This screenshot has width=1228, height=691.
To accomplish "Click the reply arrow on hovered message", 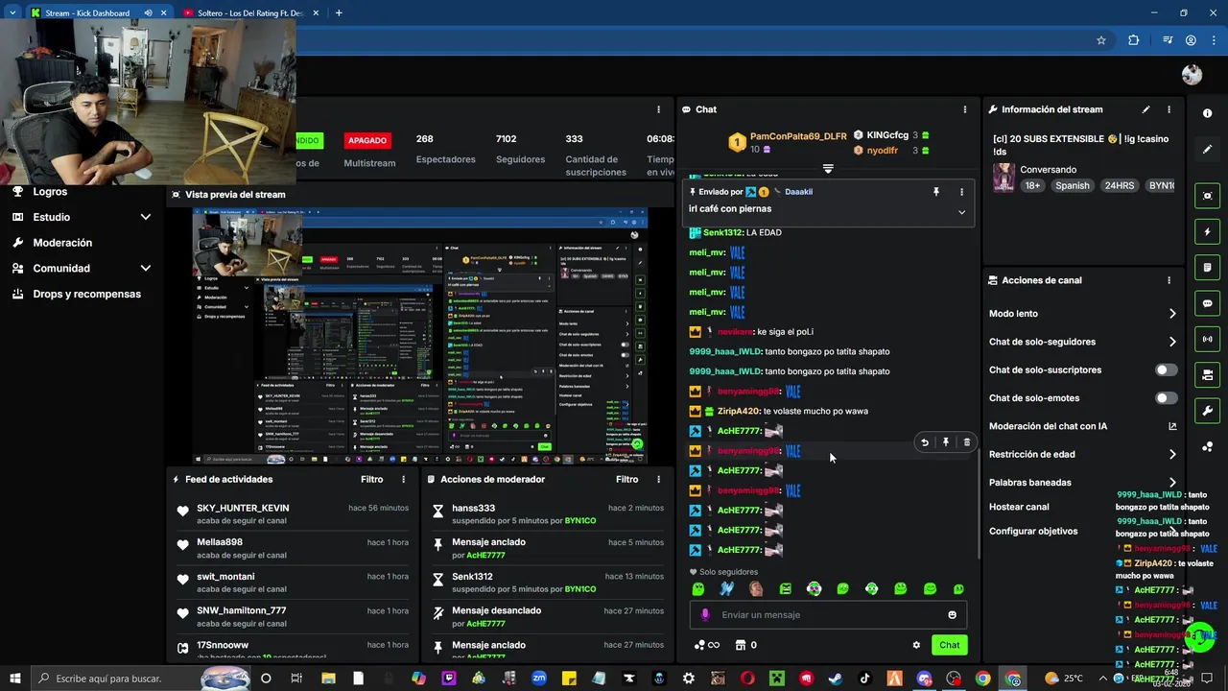I will click(924, 442).
